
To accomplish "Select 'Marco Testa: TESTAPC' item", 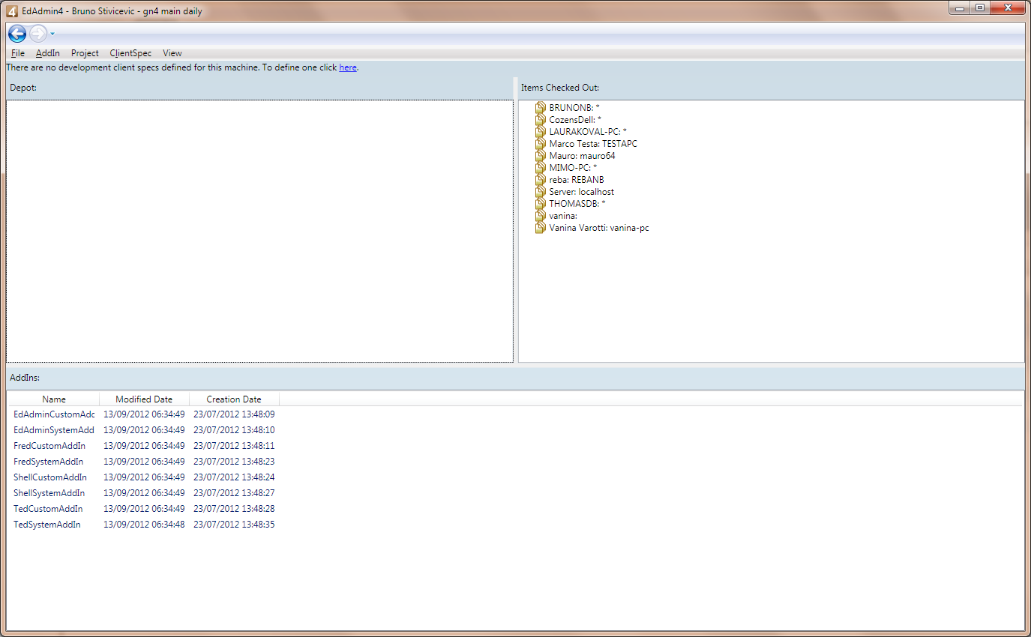I will (x=593, y=144).
